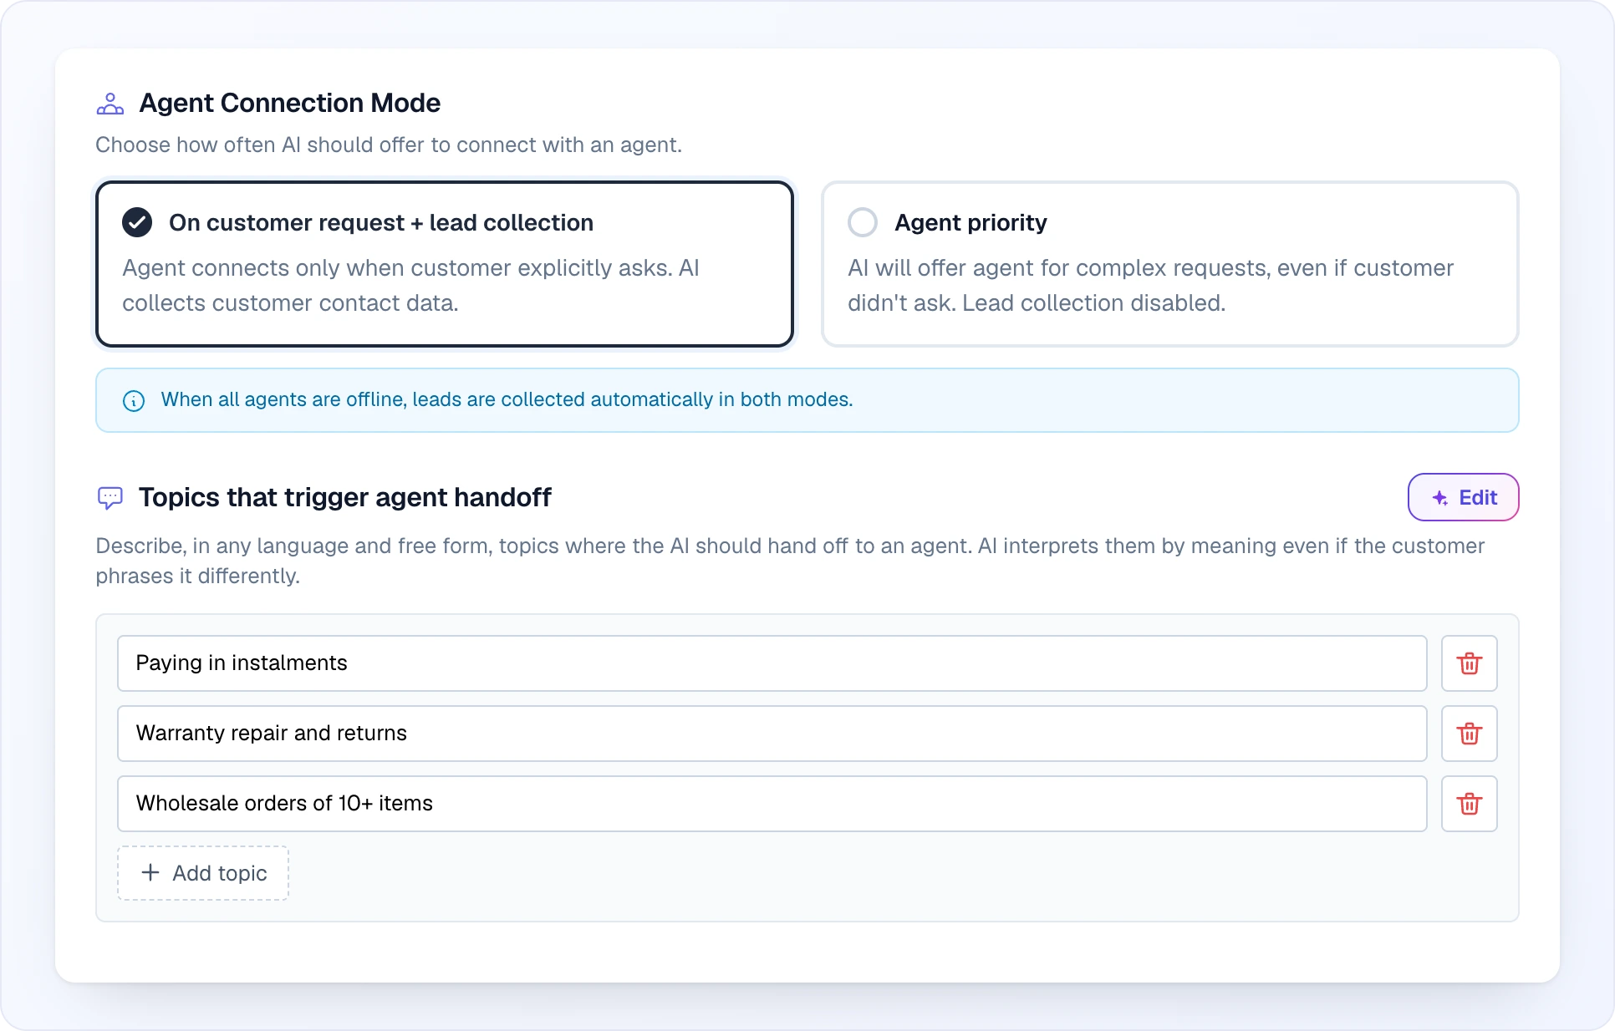Click the 'Choose how often AI should offer' description

[389, 145]
